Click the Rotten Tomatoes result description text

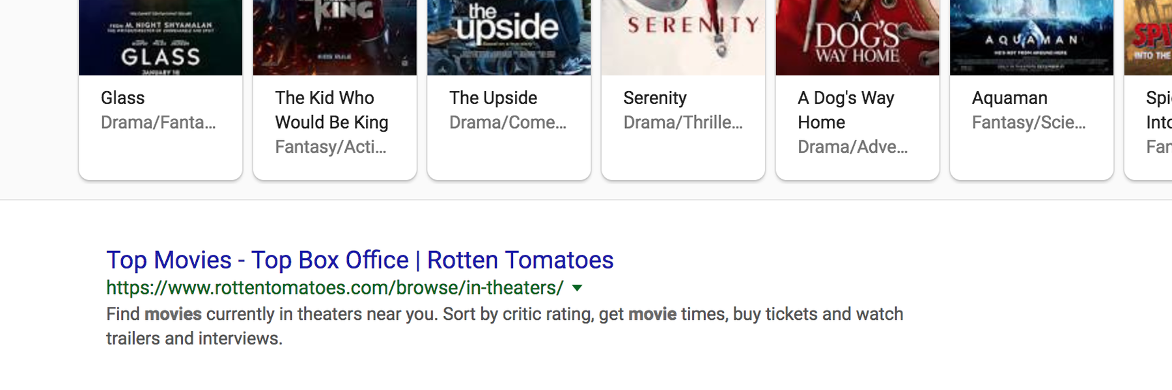pyautogui.click(x=505, y=326)
